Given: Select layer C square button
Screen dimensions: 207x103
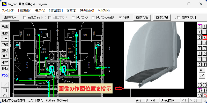Looking at the screenshot, I should coord(204,48).
